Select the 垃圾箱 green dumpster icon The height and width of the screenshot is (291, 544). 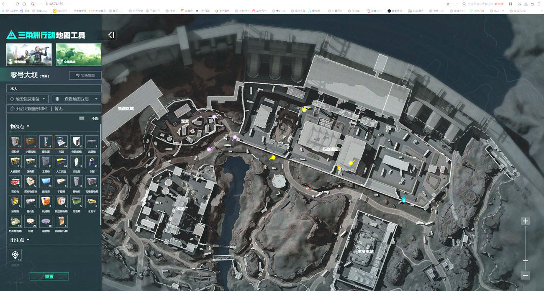[x=76, y=201]
